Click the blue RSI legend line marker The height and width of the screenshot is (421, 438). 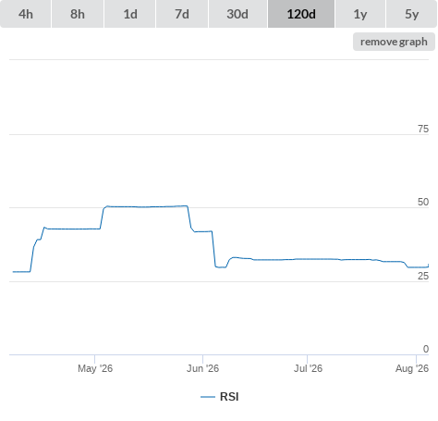[x=208, y=397]
